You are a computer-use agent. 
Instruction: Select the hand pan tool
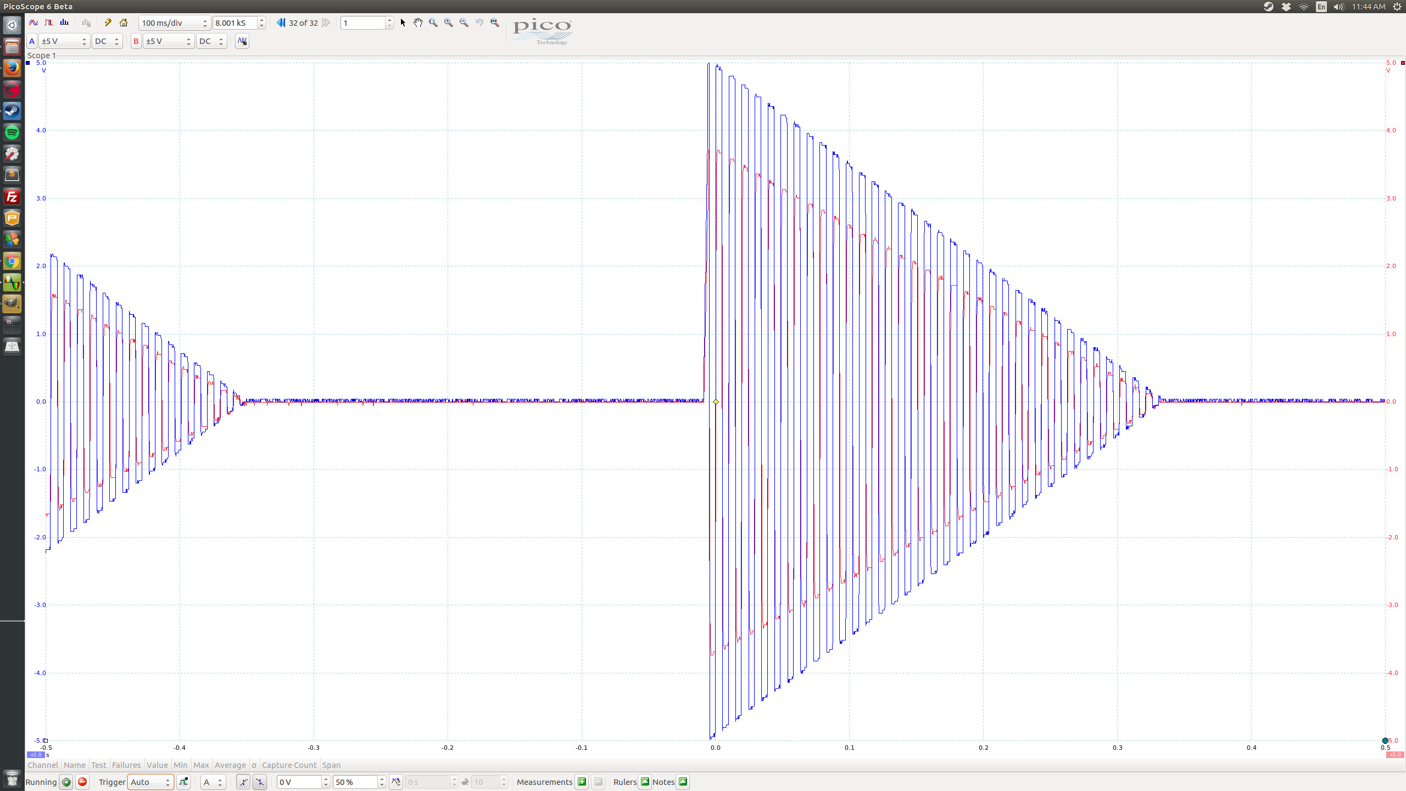point(418,23)
